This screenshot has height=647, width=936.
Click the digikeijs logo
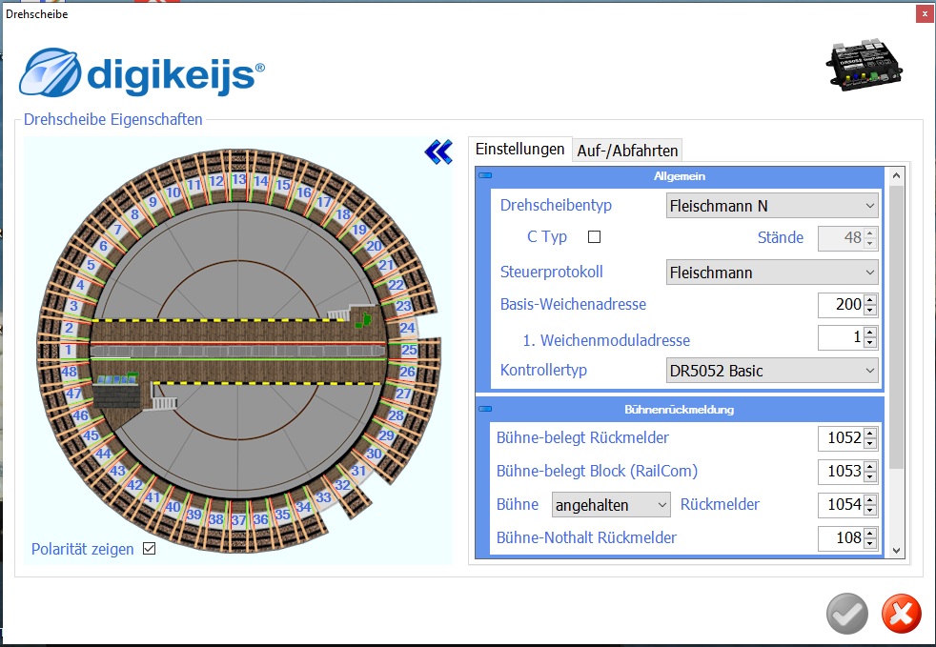click(142, 72)
